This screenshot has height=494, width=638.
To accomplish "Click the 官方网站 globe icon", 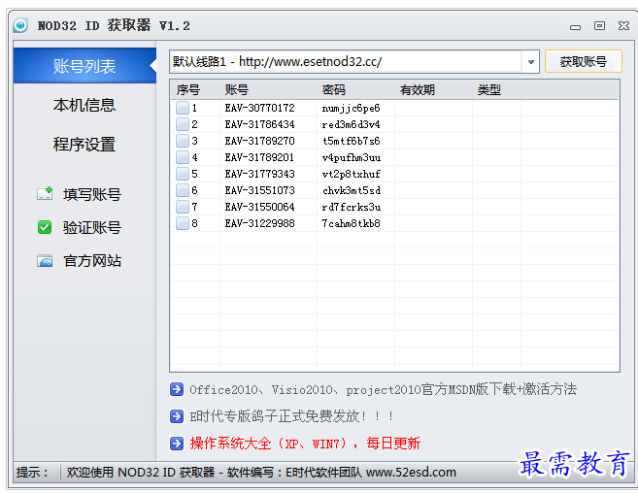I will click(45, 261).
